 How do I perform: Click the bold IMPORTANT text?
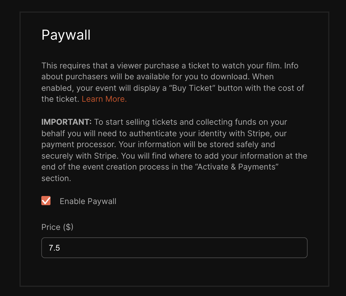67,122
